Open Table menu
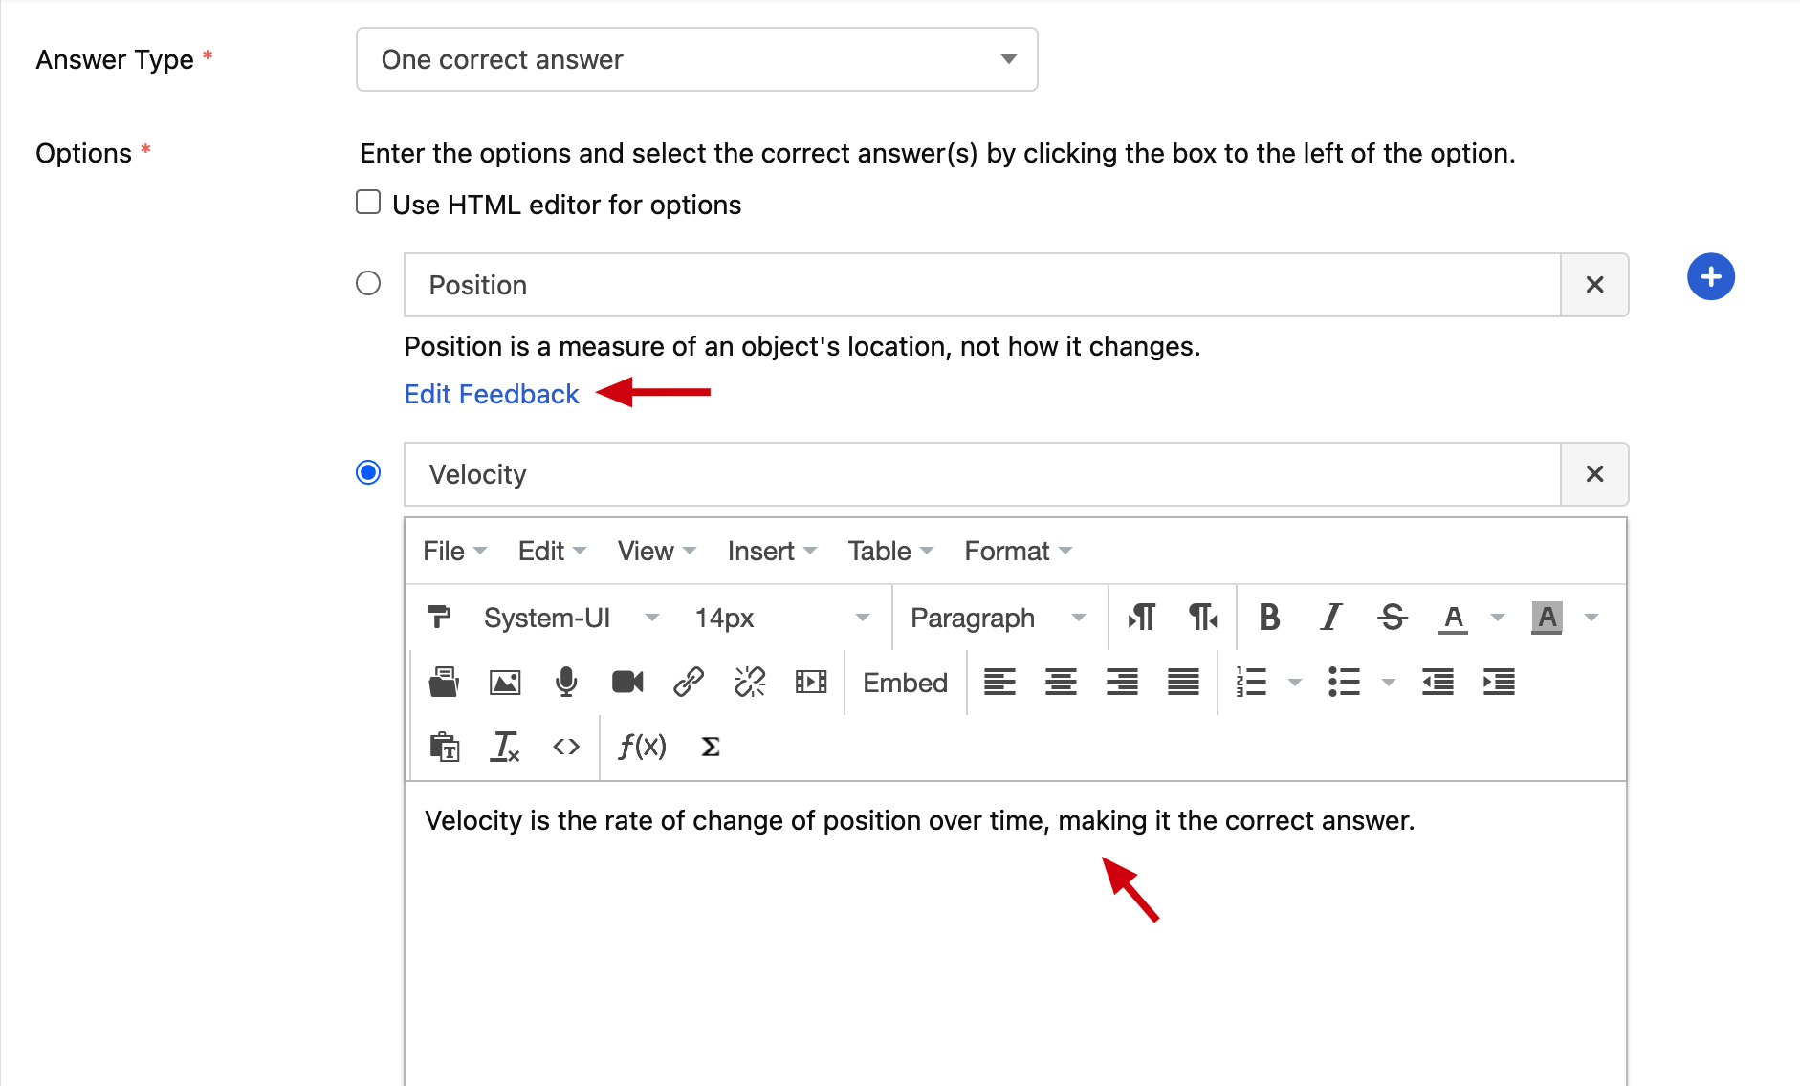1800x1086 pixels. (889, 551)
